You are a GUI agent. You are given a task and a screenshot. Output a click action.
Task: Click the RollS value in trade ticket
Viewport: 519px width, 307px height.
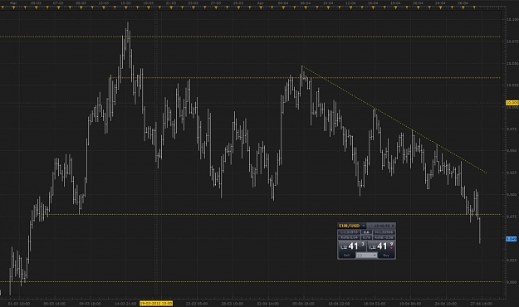(x=350, y=237)
